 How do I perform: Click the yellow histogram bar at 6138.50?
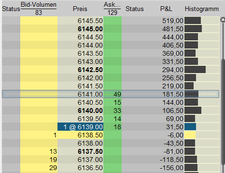(x=190, y=135)
